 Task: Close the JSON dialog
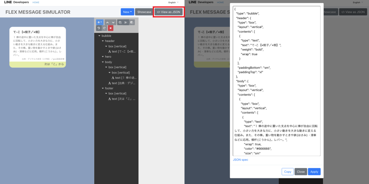click(x=301, y=172)
